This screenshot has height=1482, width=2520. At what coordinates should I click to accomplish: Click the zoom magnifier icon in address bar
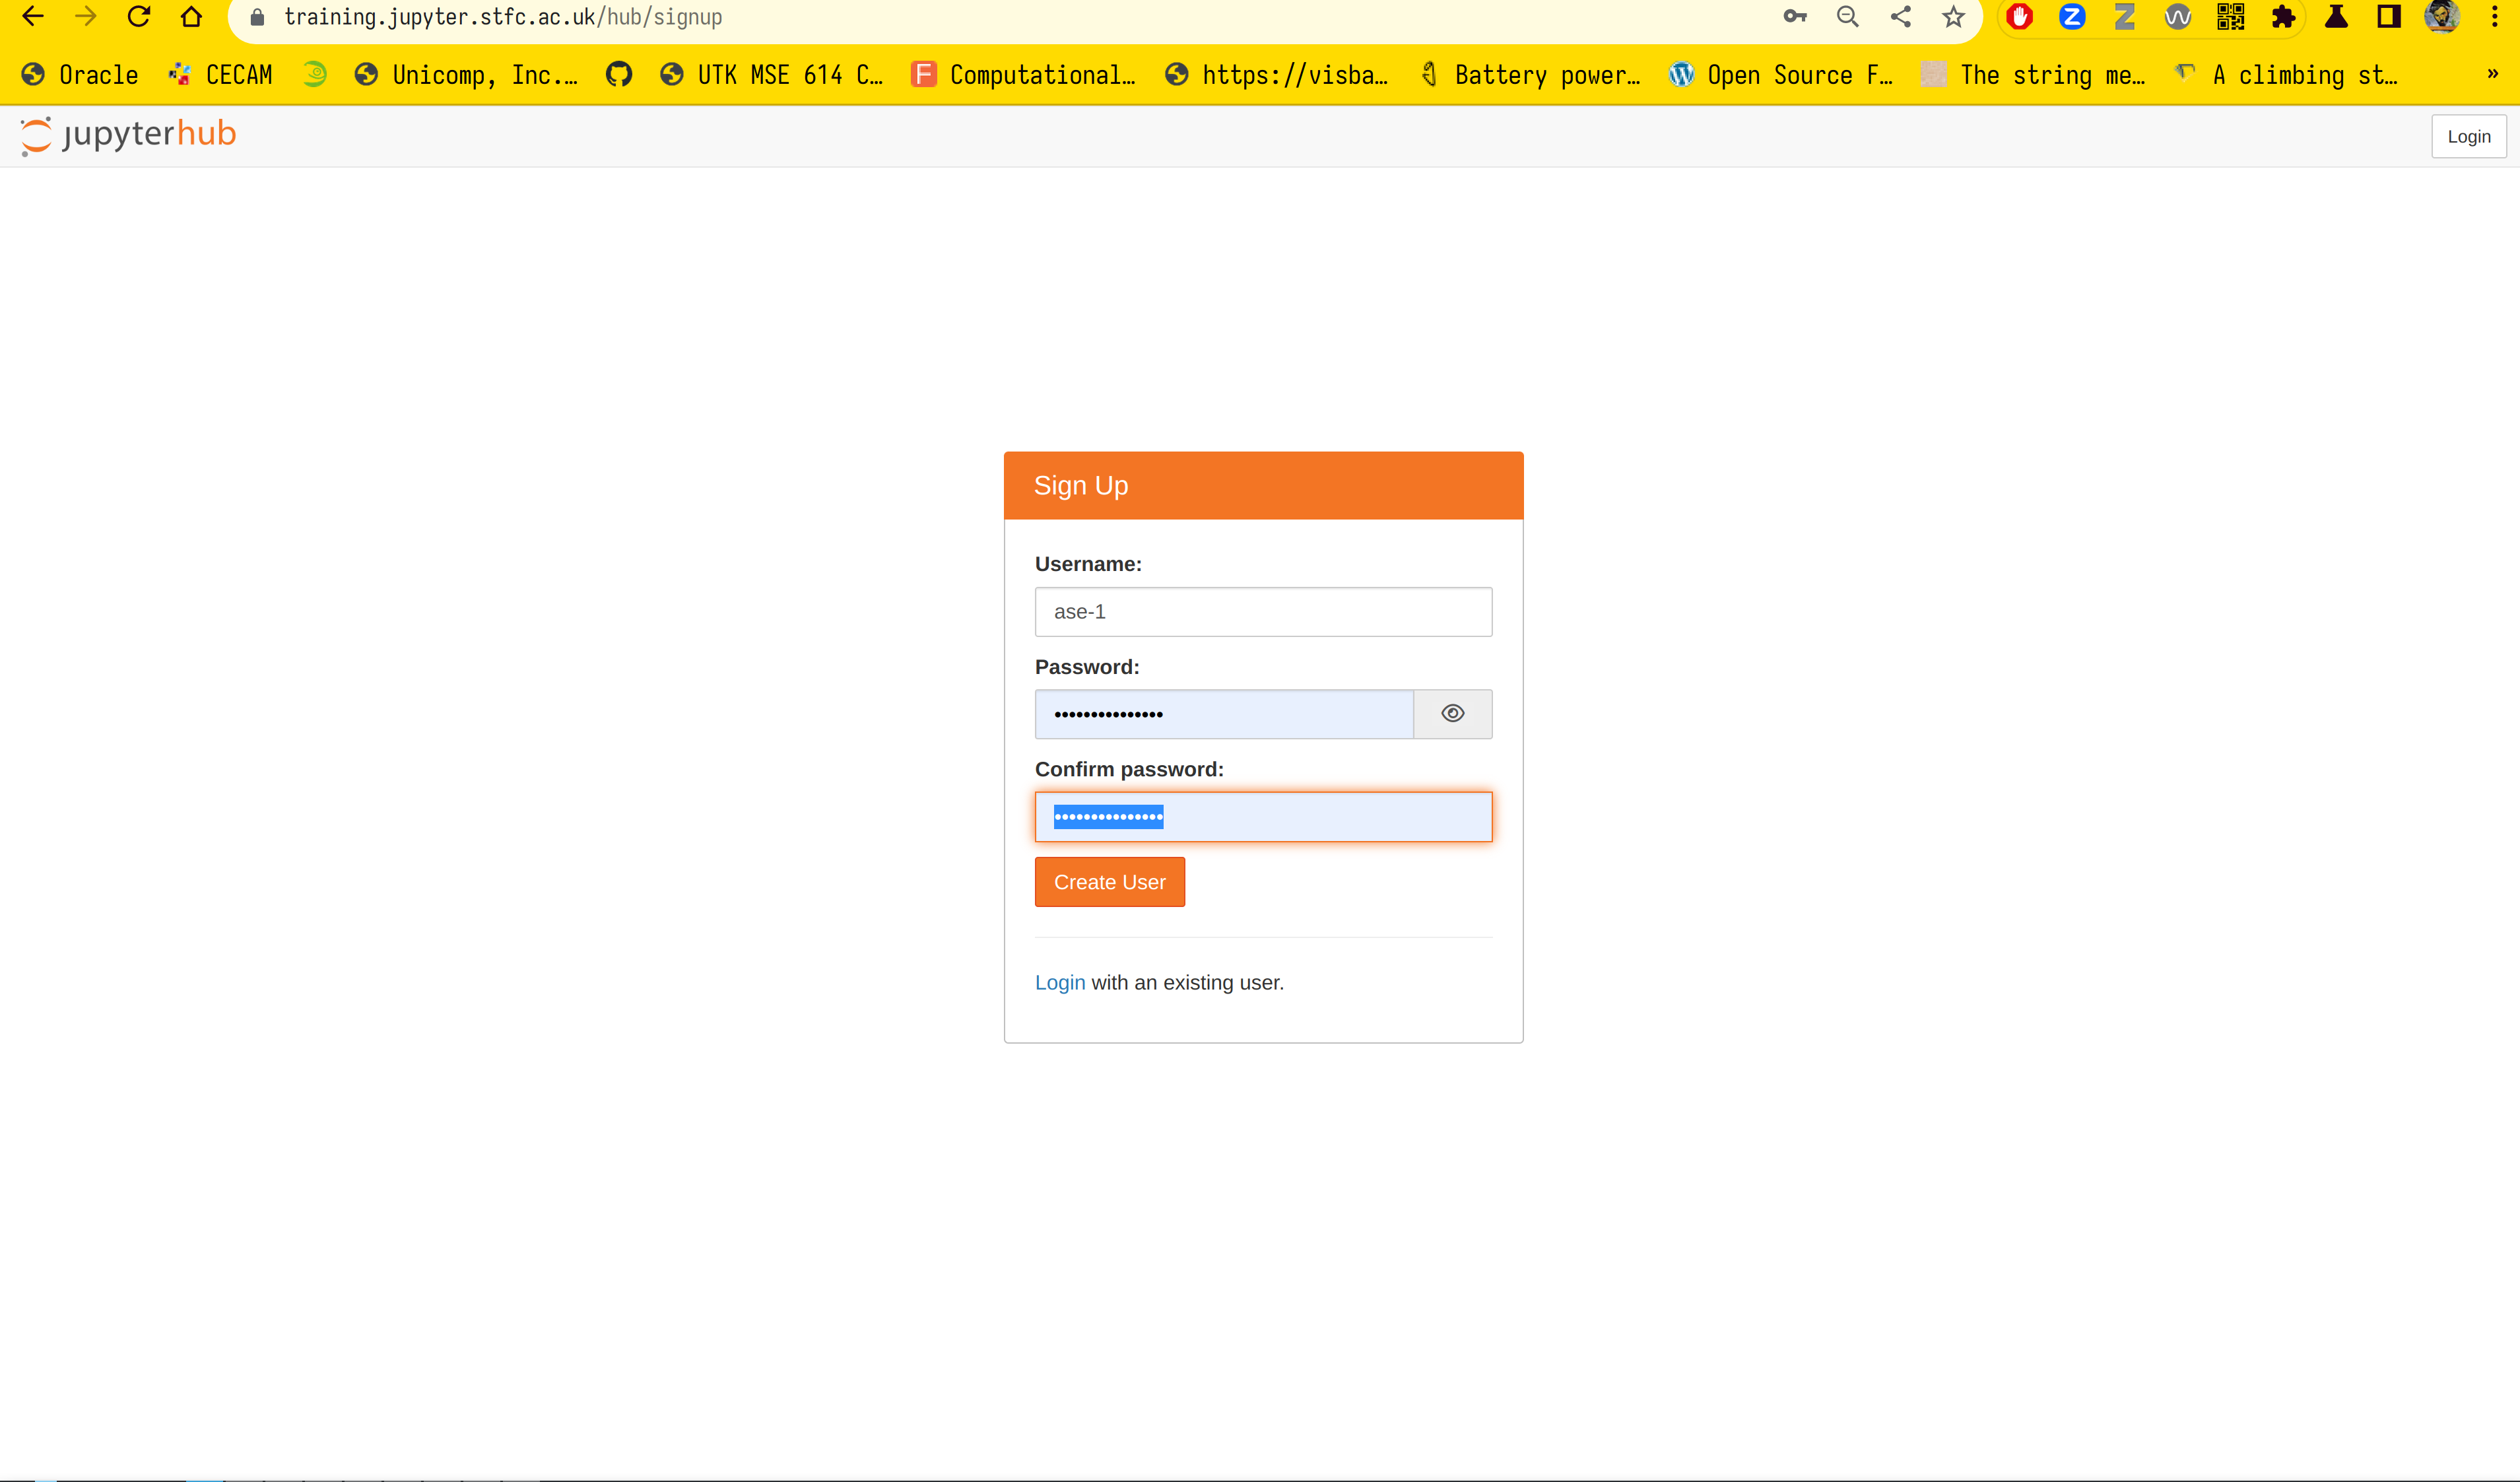tap(1848, 17)
